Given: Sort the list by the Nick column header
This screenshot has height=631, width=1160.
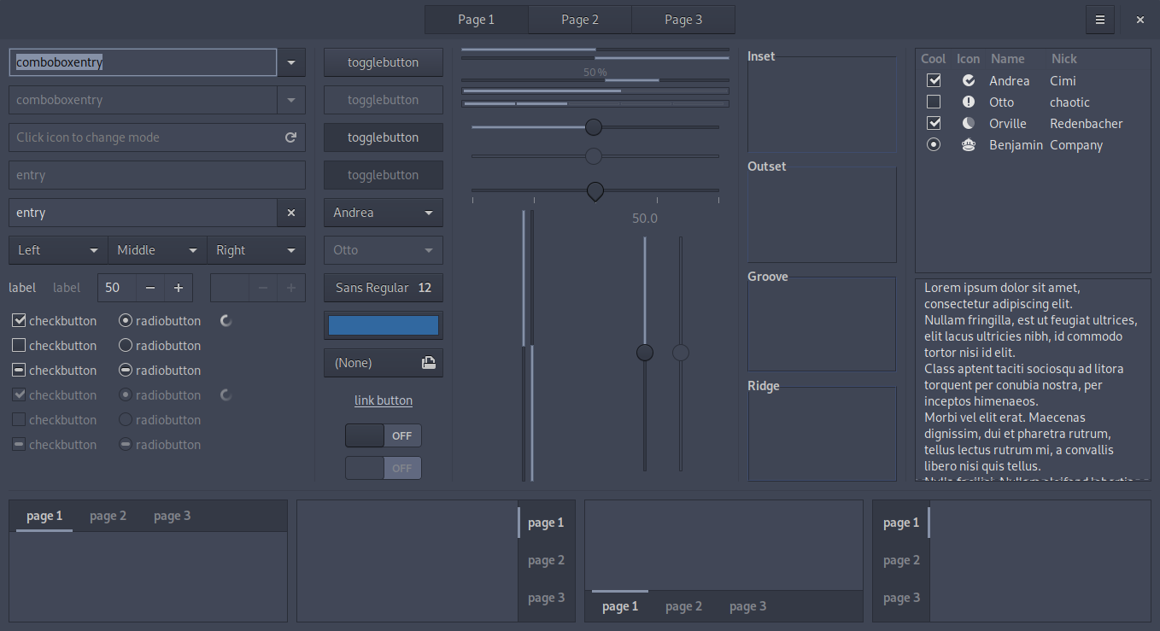Looking at the screenshot, I should (x=1064, y=59).
